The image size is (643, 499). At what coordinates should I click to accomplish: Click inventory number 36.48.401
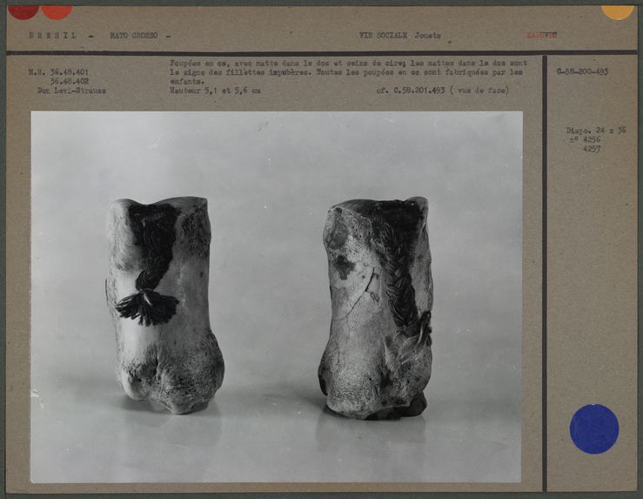coord(58,72)
